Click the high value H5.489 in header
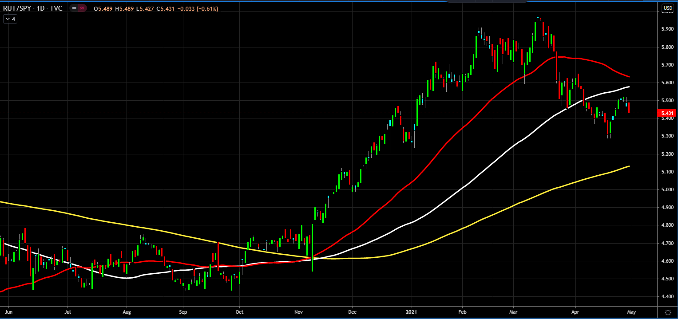This screenshot has width=678, height=319. pyautogui.click(x=124, y=9)
